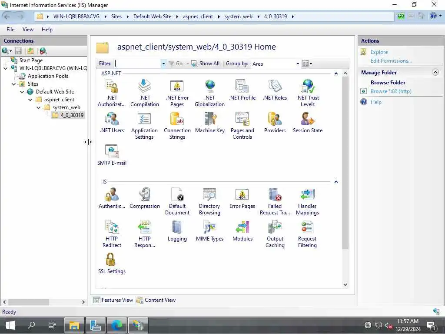Open .NET Error Pages
Viewport: 445px width, 334px height.
[177, 93]
